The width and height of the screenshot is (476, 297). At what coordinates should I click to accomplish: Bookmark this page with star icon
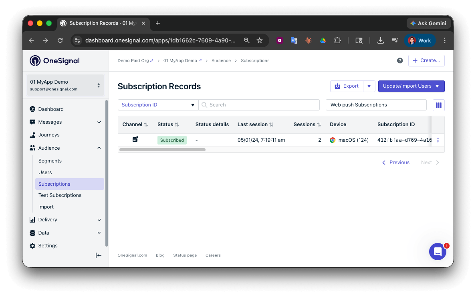coord(260,40)
